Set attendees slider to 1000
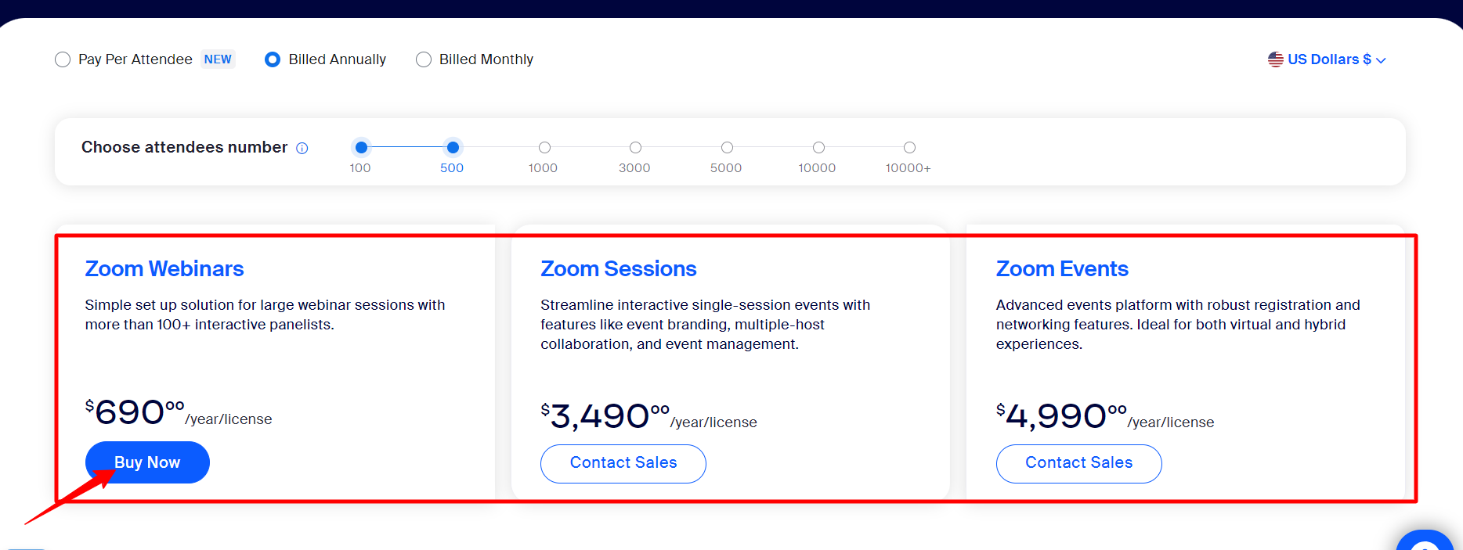The height and width of the screenshot is (550, 1463). tap(544, 147)
